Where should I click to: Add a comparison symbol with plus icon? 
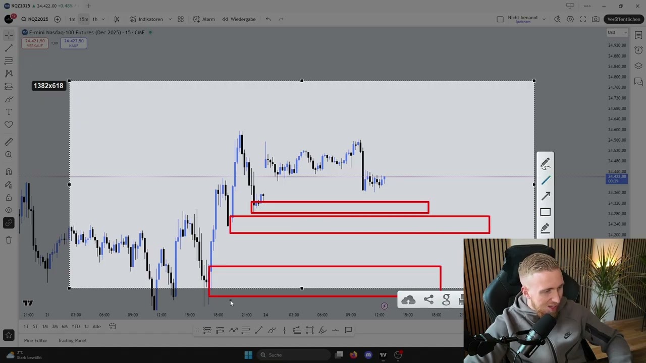[57, 19]
